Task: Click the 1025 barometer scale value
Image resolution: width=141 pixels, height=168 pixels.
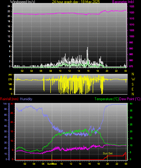Action: [x=132, y=7]
